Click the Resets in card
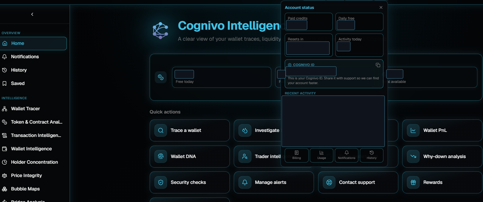 pyautogui.click(x=309, y=45)
